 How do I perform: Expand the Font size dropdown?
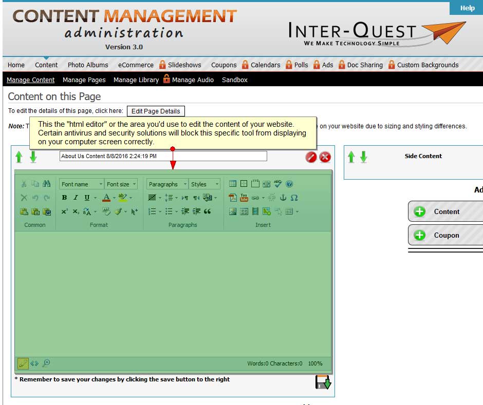[121, 184]
